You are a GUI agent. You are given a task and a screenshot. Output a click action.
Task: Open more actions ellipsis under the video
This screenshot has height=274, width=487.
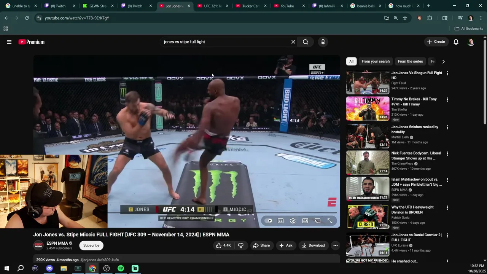pos(336,245)
